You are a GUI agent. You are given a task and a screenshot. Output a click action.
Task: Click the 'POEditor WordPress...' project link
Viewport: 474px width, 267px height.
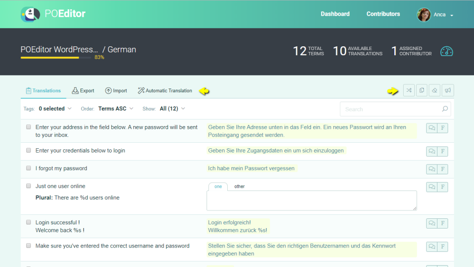(59, 49)
